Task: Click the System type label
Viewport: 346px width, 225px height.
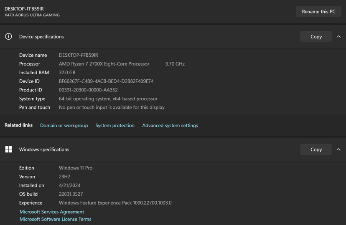Action: (32, 99)
